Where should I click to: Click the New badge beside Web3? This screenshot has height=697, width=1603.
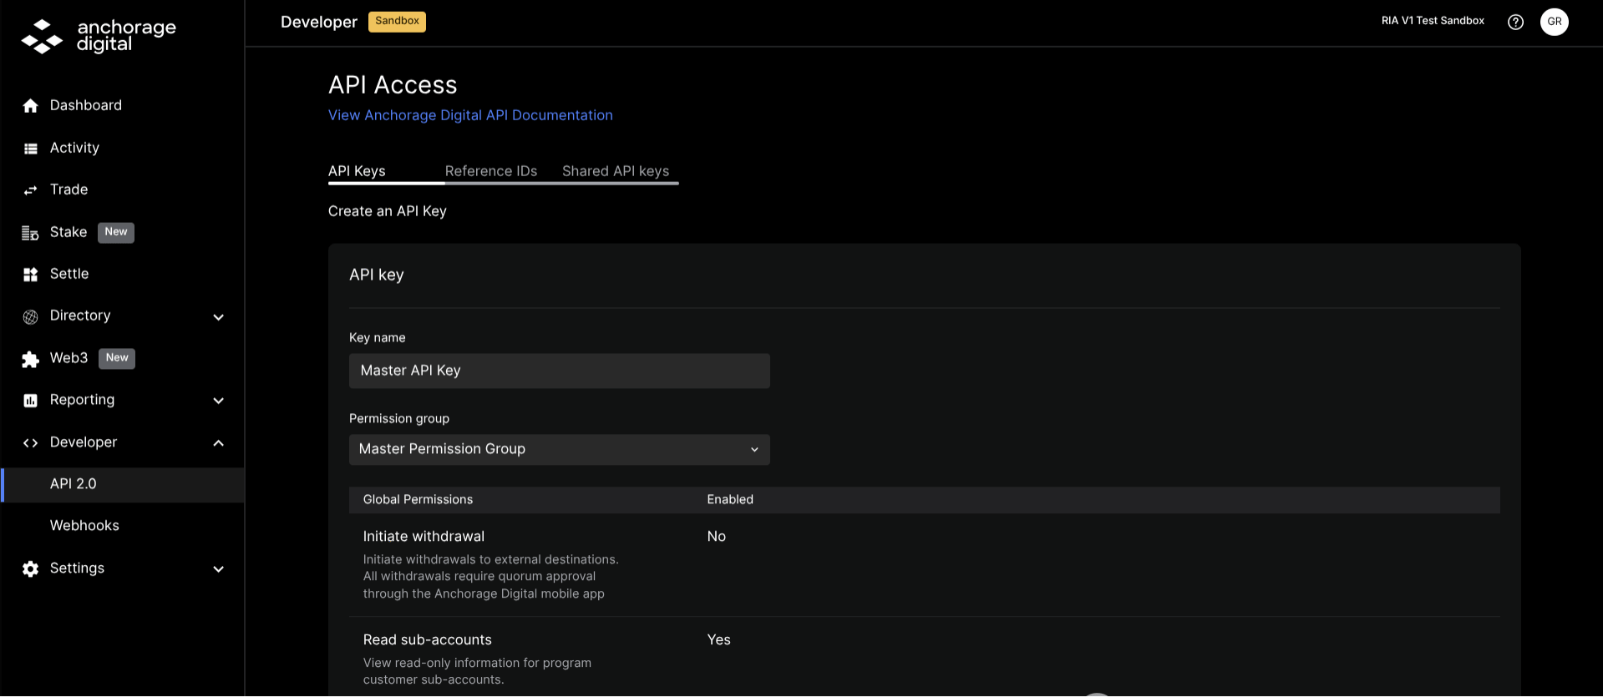tap(117, 358)
